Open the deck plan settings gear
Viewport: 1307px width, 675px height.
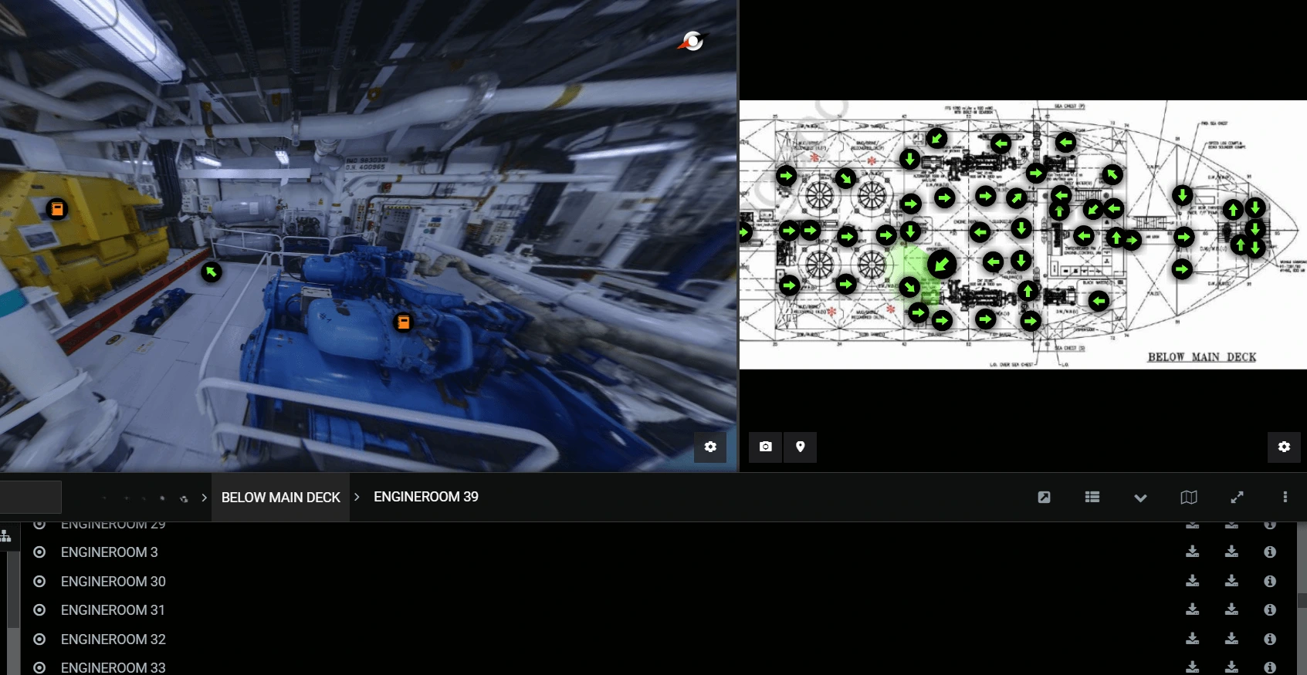[x=1284, y=447]
